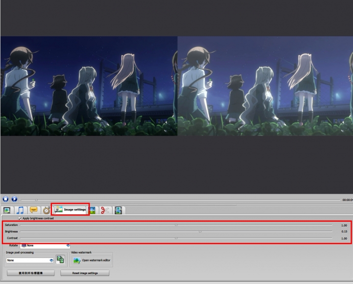353x284 pixels.
Task: Open the audio tab with music note icon
Action: (20, 210)
